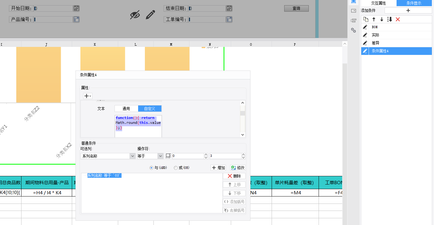Open the 属性 plus dropdown to add property

click(x=87, y=96)
